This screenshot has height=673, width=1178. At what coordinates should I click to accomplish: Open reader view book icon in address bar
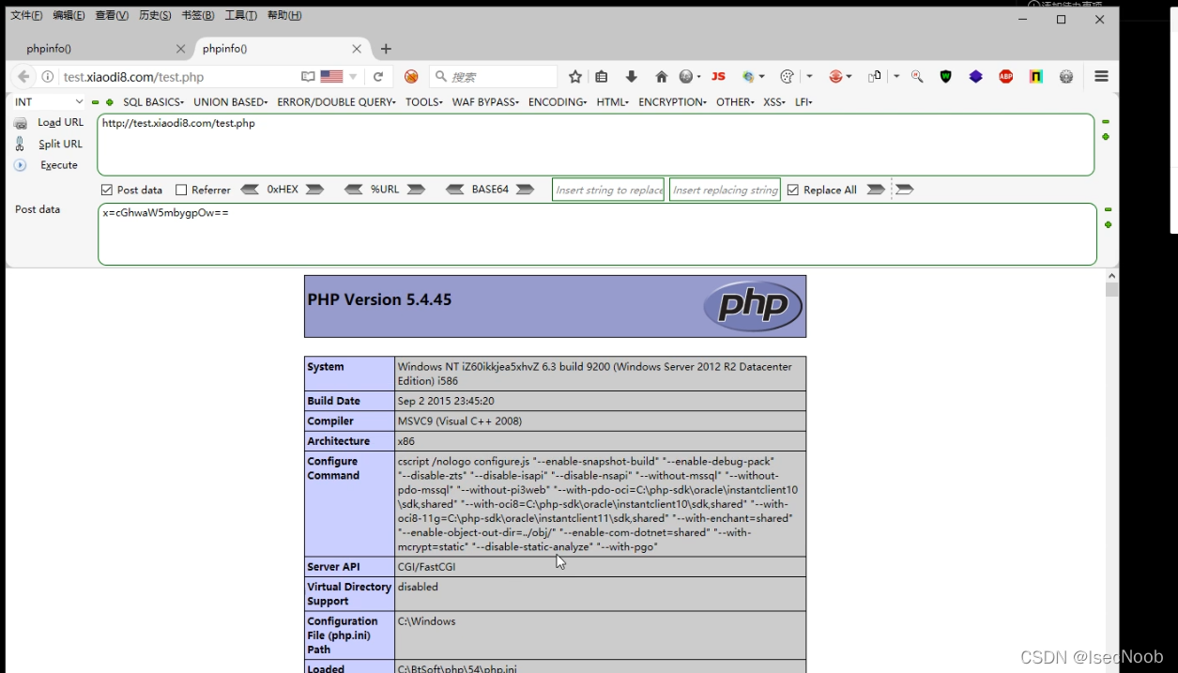(x=308, y=77)
